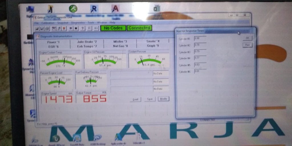Screen dimensions: 292x146
Task: Click the Save button
Action: (150, 99)
